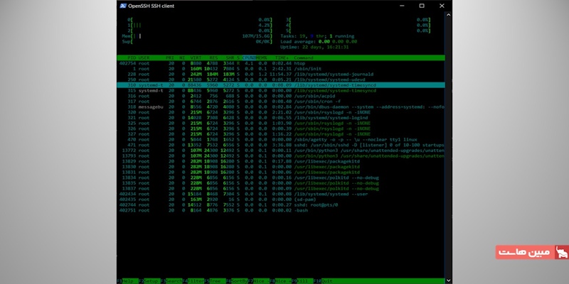The height and width of the screenshot is (284, 569).
Task: Sort by the NI column header
Action: 182,58
